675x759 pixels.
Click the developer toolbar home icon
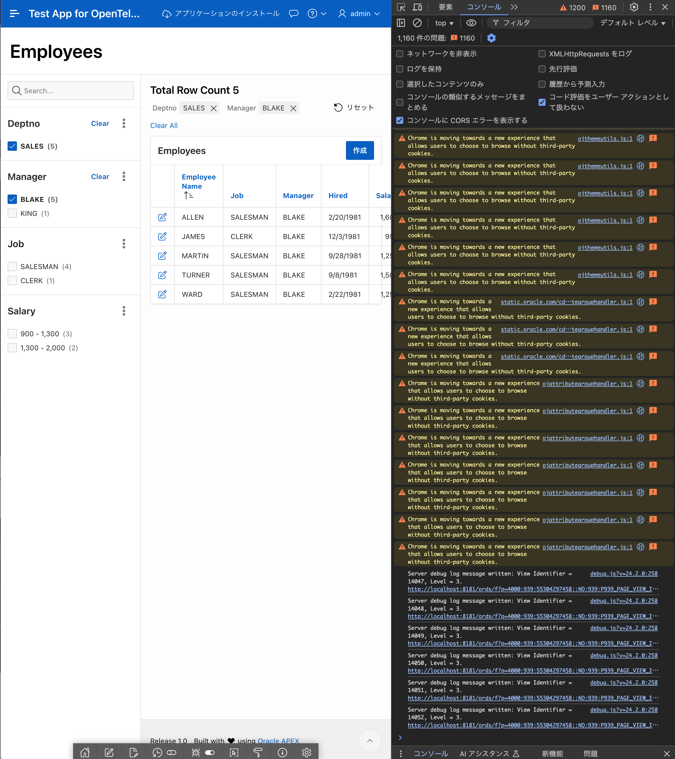coord(85,752)
